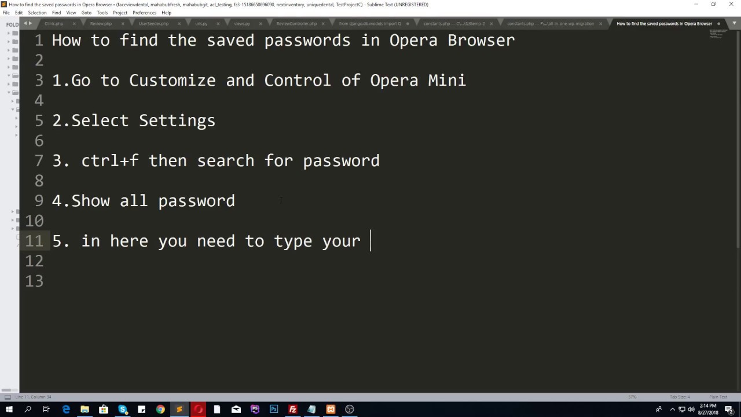Open the Selection menu
Screen dimensions: 741x417
[37, 13]
